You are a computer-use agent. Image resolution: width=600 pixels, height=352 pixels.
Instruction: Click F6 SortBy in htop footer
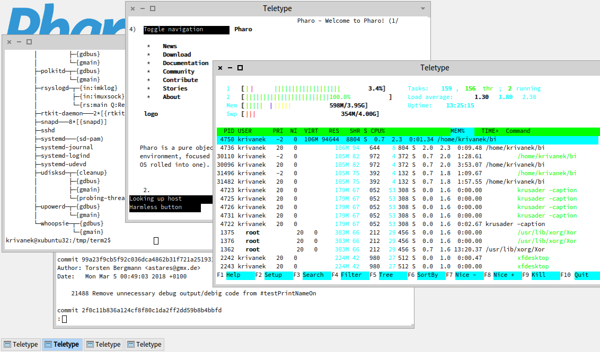(426, 275)
